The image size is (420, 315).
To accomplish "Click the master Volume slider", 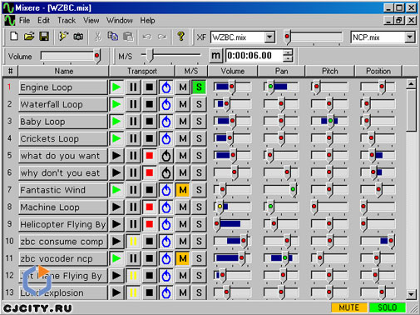I will pyautogui.click(x=71, y=57).
